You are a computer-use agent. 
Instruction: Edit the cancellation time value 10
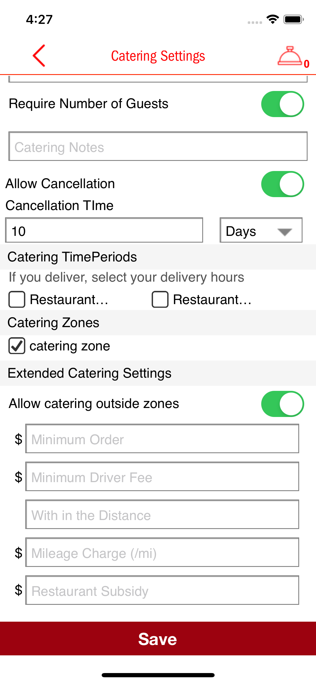pos(104,230)
